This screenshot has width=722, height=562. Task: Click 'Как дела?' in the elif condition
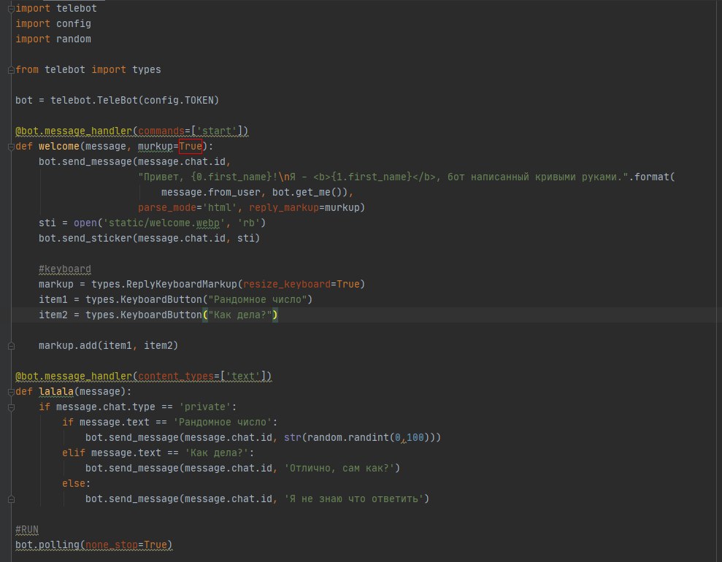tap(216, 453)
